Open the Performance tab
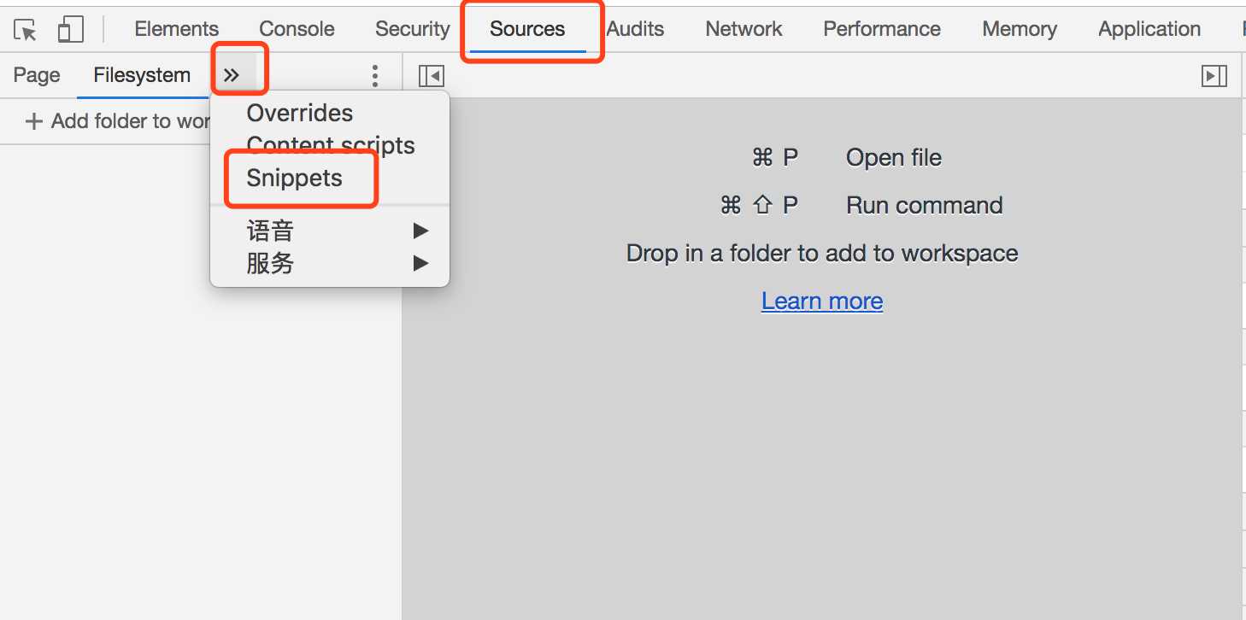Viewport: 1246px width, 620px height. tap(882, 29)
